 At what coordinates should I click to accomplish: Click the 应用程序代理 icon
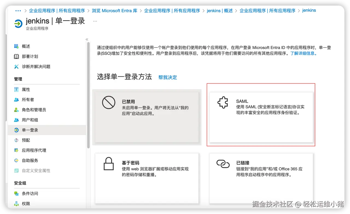(16, 150)
